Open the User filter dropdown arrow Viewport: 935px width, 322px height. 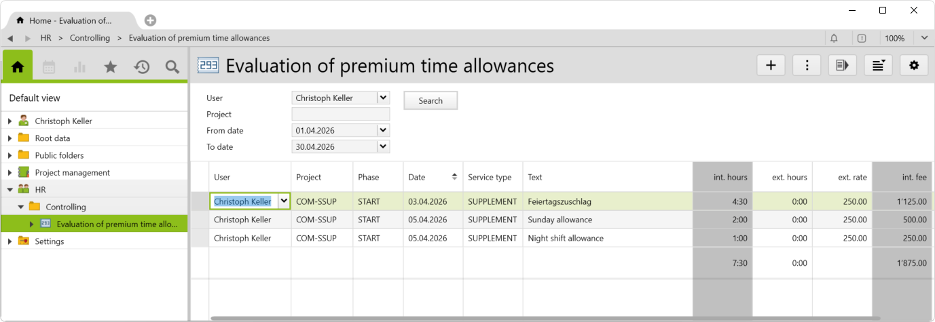point(383,98)
